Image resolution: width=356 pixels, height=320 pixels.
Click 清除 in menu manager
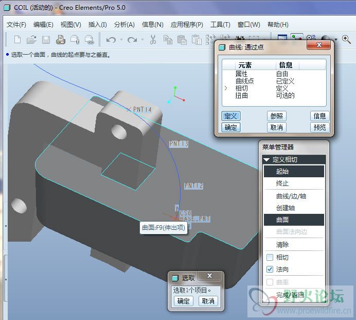click(x=294, y=245)
